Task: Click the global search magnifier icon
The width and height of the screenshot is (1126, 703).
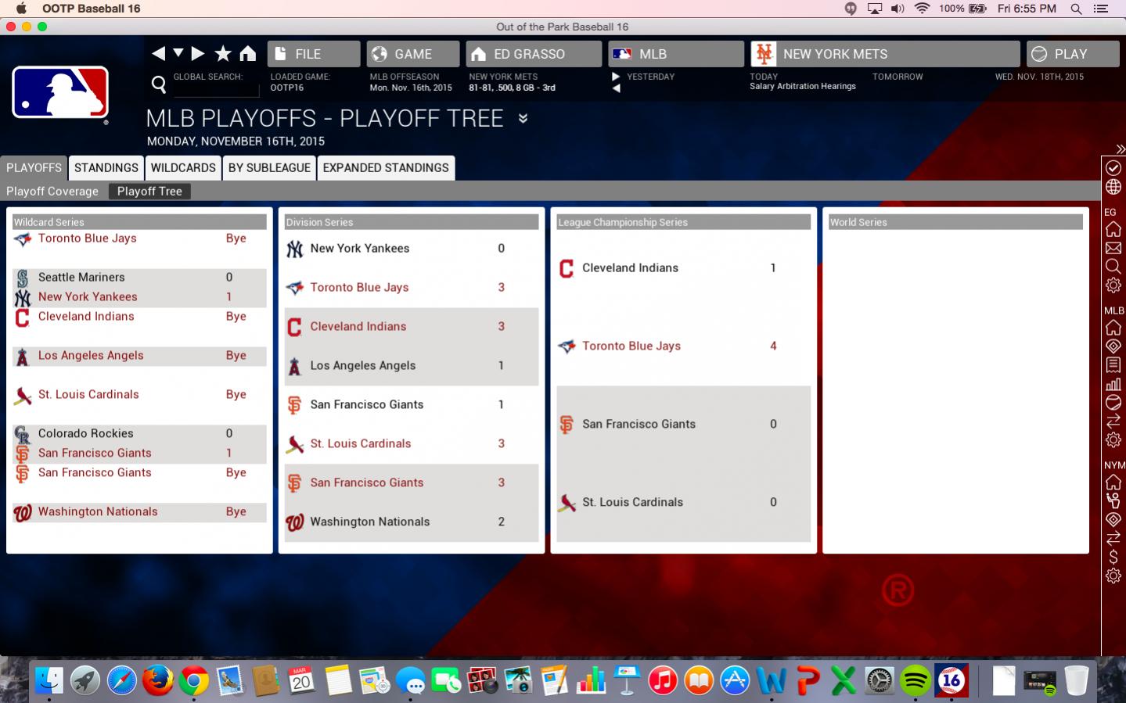Action: coord(159,84)
